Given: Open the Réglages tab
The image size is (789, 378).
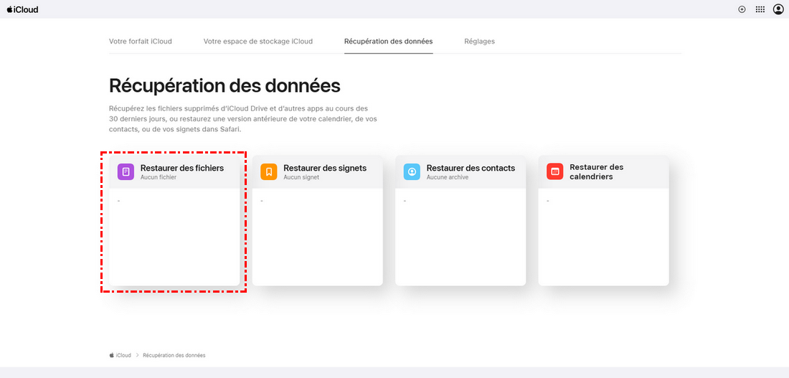Looking at the screenshot, I should pyautogui.click(x=480, y=42).
